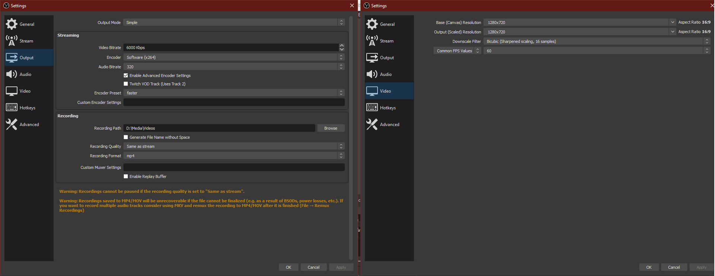Select Stream label in left Settings sidebar

coord(26,41)
